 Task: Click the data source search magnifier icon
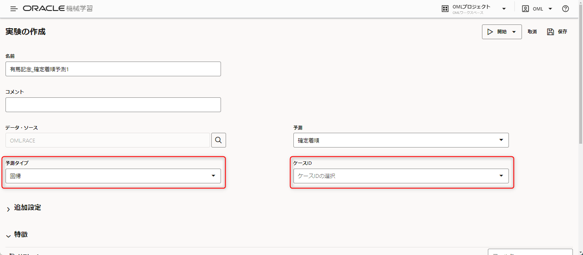(218, 140)
